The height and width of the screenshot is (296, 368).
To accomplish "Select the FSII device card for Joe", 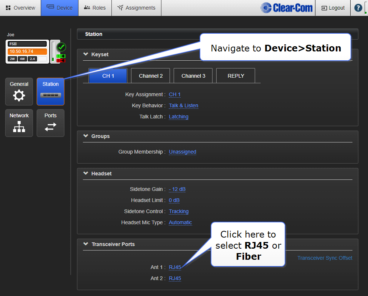I will coord(27,51).
